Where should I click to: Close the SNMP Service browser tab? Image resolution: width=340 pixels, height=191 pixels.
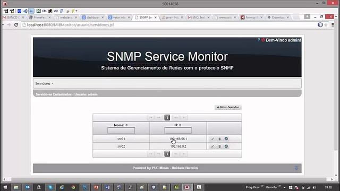tap(156, 18)
